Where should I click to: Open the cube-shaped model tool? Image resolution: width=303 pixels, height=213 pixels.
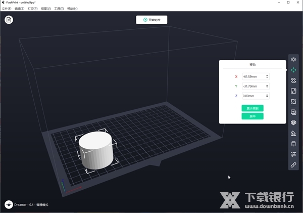[x=293, y=122]
